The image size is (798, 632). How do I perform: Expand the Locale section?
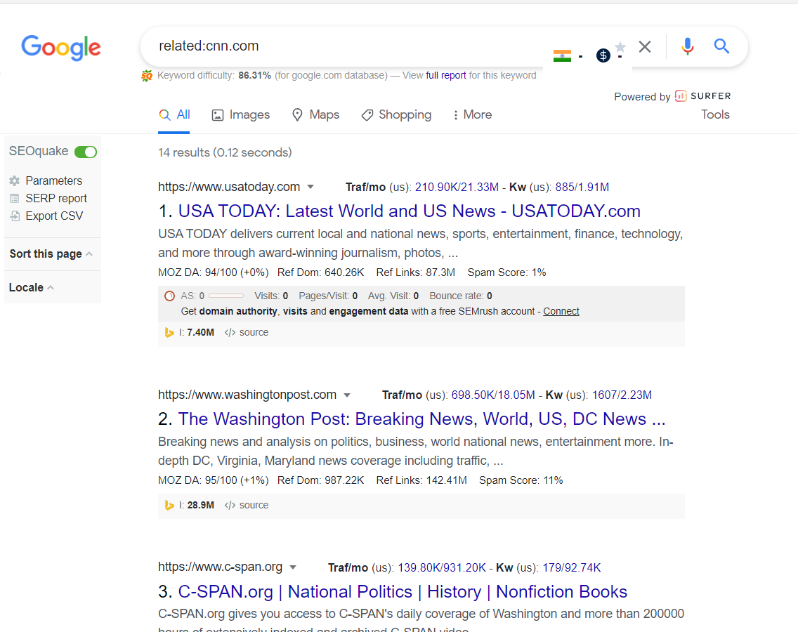pyautogui.click(x=32, y=287)
